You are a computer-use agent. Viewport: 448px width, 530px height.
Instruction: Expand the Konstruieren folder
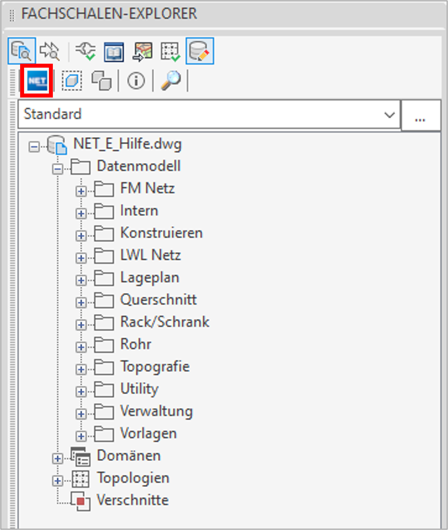81,236
